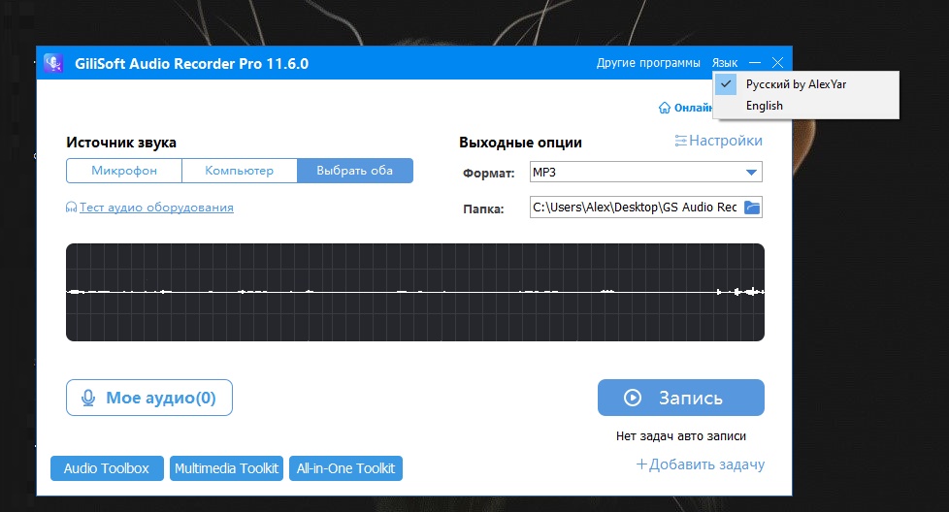
Task: Choose Русский by AlexYar language
Action: click(806, 84)
